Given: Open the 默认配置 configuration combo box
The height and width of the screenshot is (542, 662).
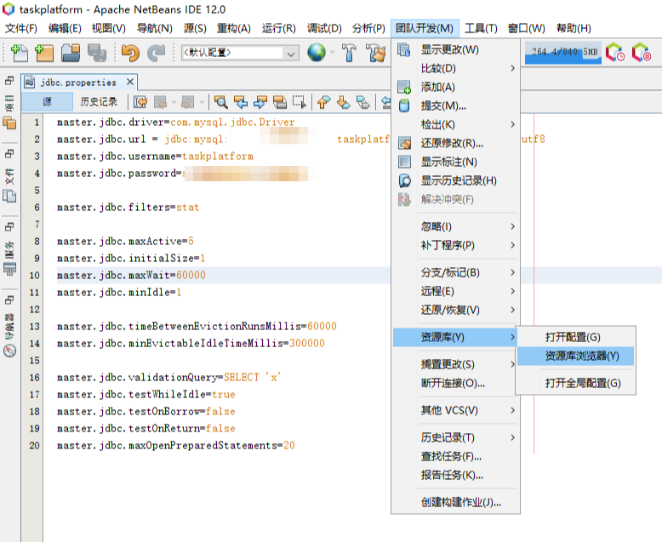Looking at the screenshot, I should 240,53.
